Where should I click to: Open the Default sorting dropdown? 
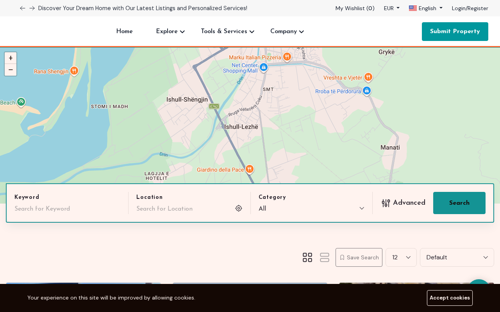[x=457, y=257]
